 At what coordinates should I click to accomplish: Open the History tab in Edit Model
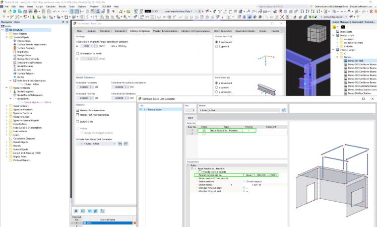[275, 31]
